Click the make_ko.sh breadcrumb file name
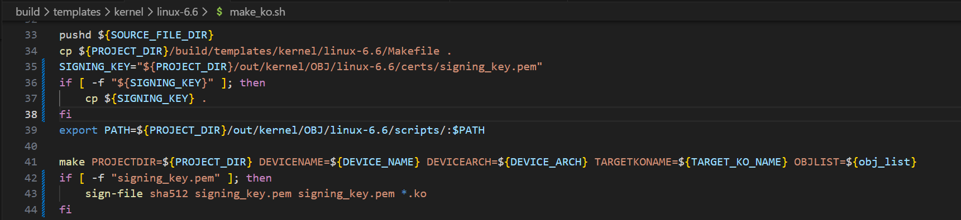 [257, 12]
